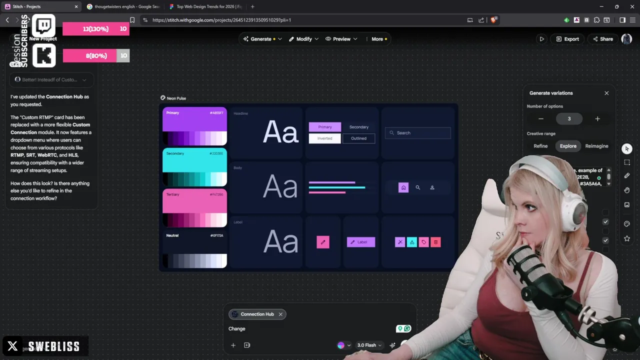Click the browser address bar URL
This screenshot has height=360, width=640.
coord(221,20)
